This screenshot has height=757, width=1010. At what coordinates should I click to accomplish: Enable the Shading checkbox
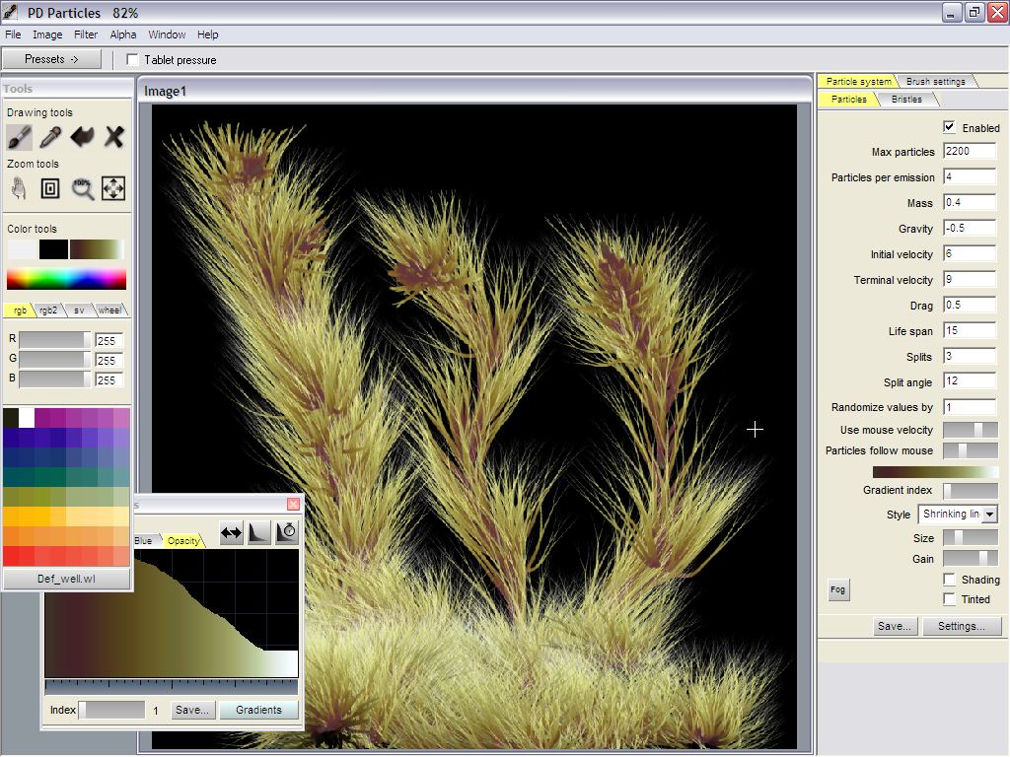pos(949,580)
